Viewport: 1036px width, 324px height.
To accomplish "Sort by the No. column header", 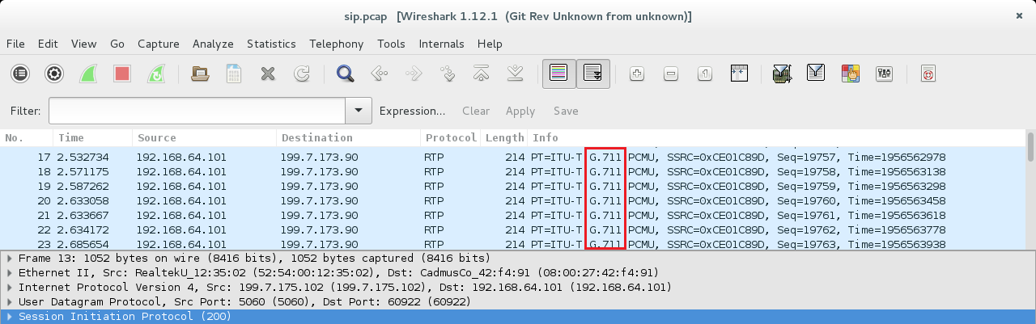I will (27, 138).
